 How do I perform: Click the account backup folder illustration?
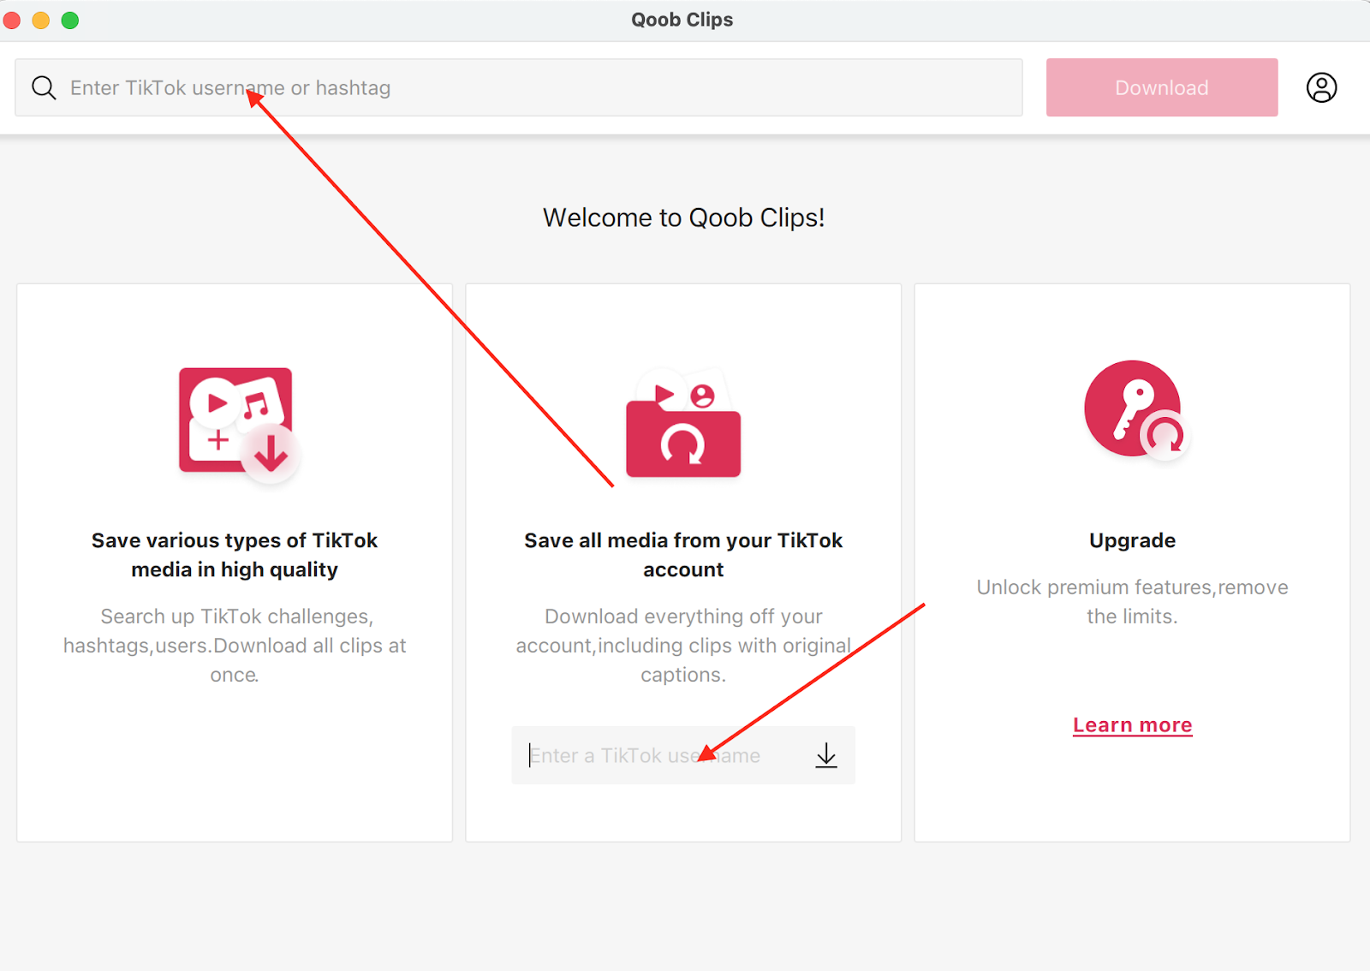click(x=683, y=423)
